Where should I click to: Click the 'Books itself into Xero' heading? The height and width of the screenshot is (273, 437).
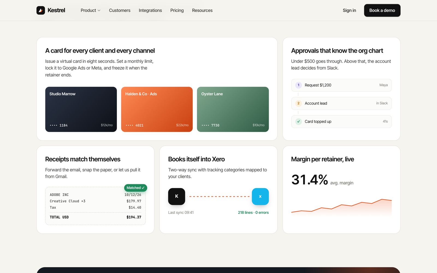[196, 159]
